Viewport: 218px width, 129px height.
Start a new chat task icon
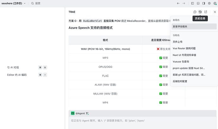click(195, 12)
